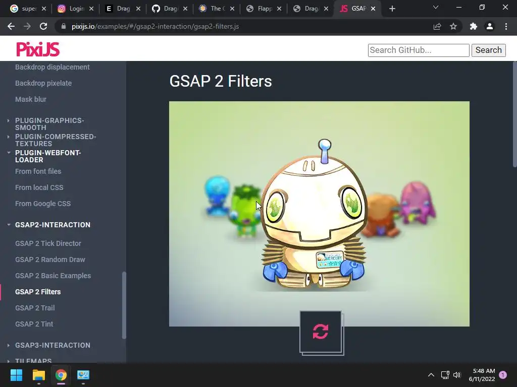Expand PLUGIN-COMPRESSED-TEXTURES section

(56, 140)
